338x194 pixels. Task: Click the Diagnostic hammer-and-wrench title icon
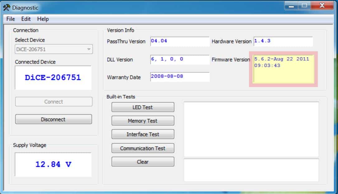(x=7, y=7)
